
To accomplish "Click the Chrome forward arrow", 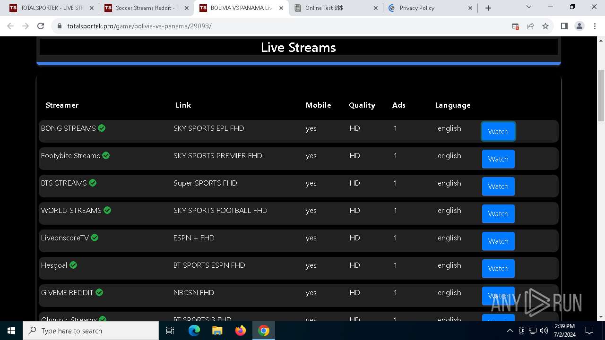I will [x=26, y=26].
